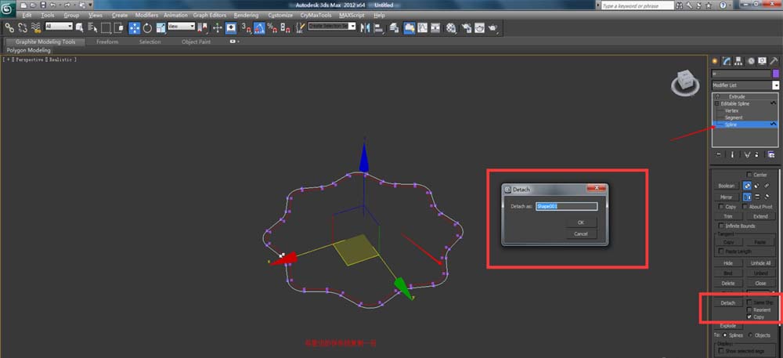The width and height of the screenshot is (783, 358).
Task: Open the Rendering menu
Action: coord(246,16)
